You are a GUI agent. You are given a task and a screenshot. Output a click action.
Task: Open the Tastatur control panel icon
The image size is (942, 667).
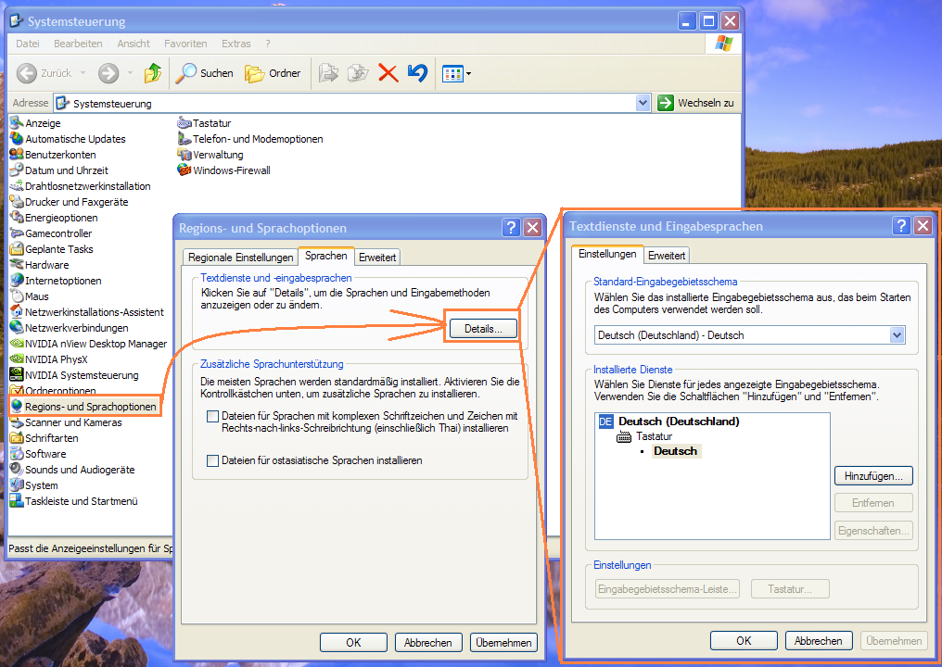point(211,123)
